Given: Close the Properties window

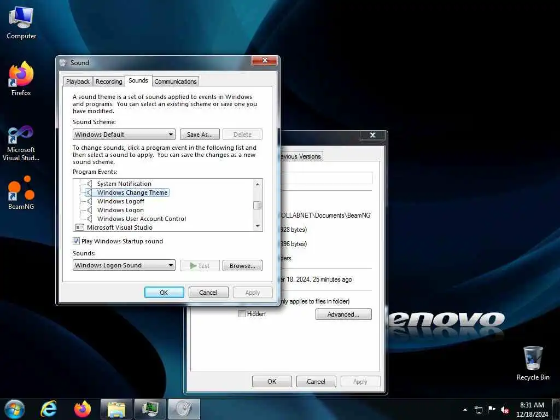Looking at the screenshot, I should click(372, 135).
